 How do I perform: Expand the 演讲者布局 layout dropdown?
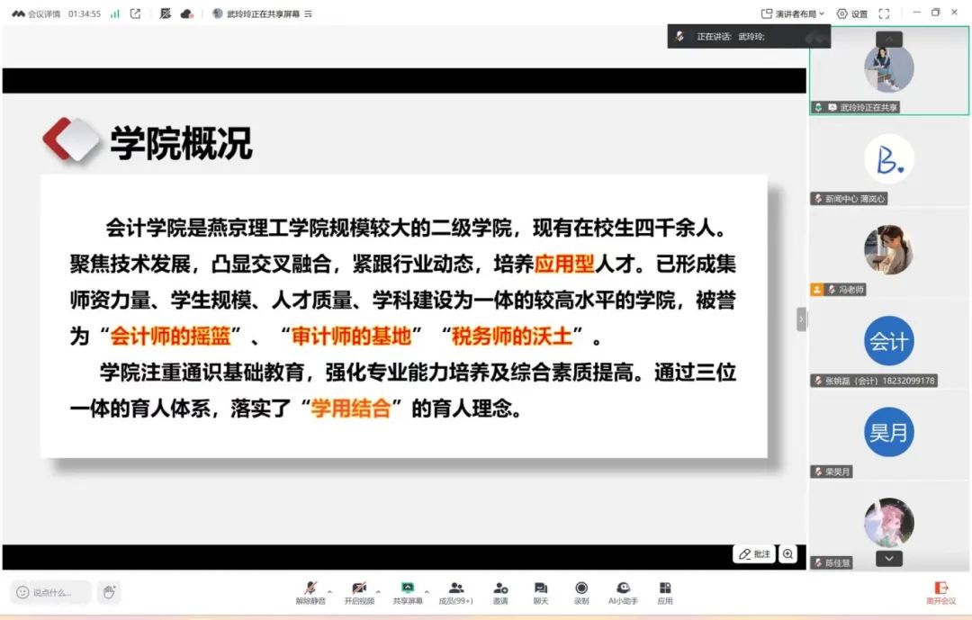click(x=793, y=13)
